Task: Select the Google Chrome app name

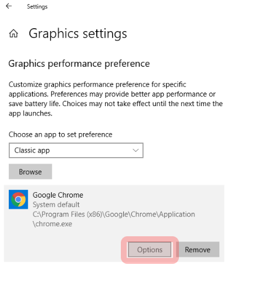Action: [x=58, y=195]
